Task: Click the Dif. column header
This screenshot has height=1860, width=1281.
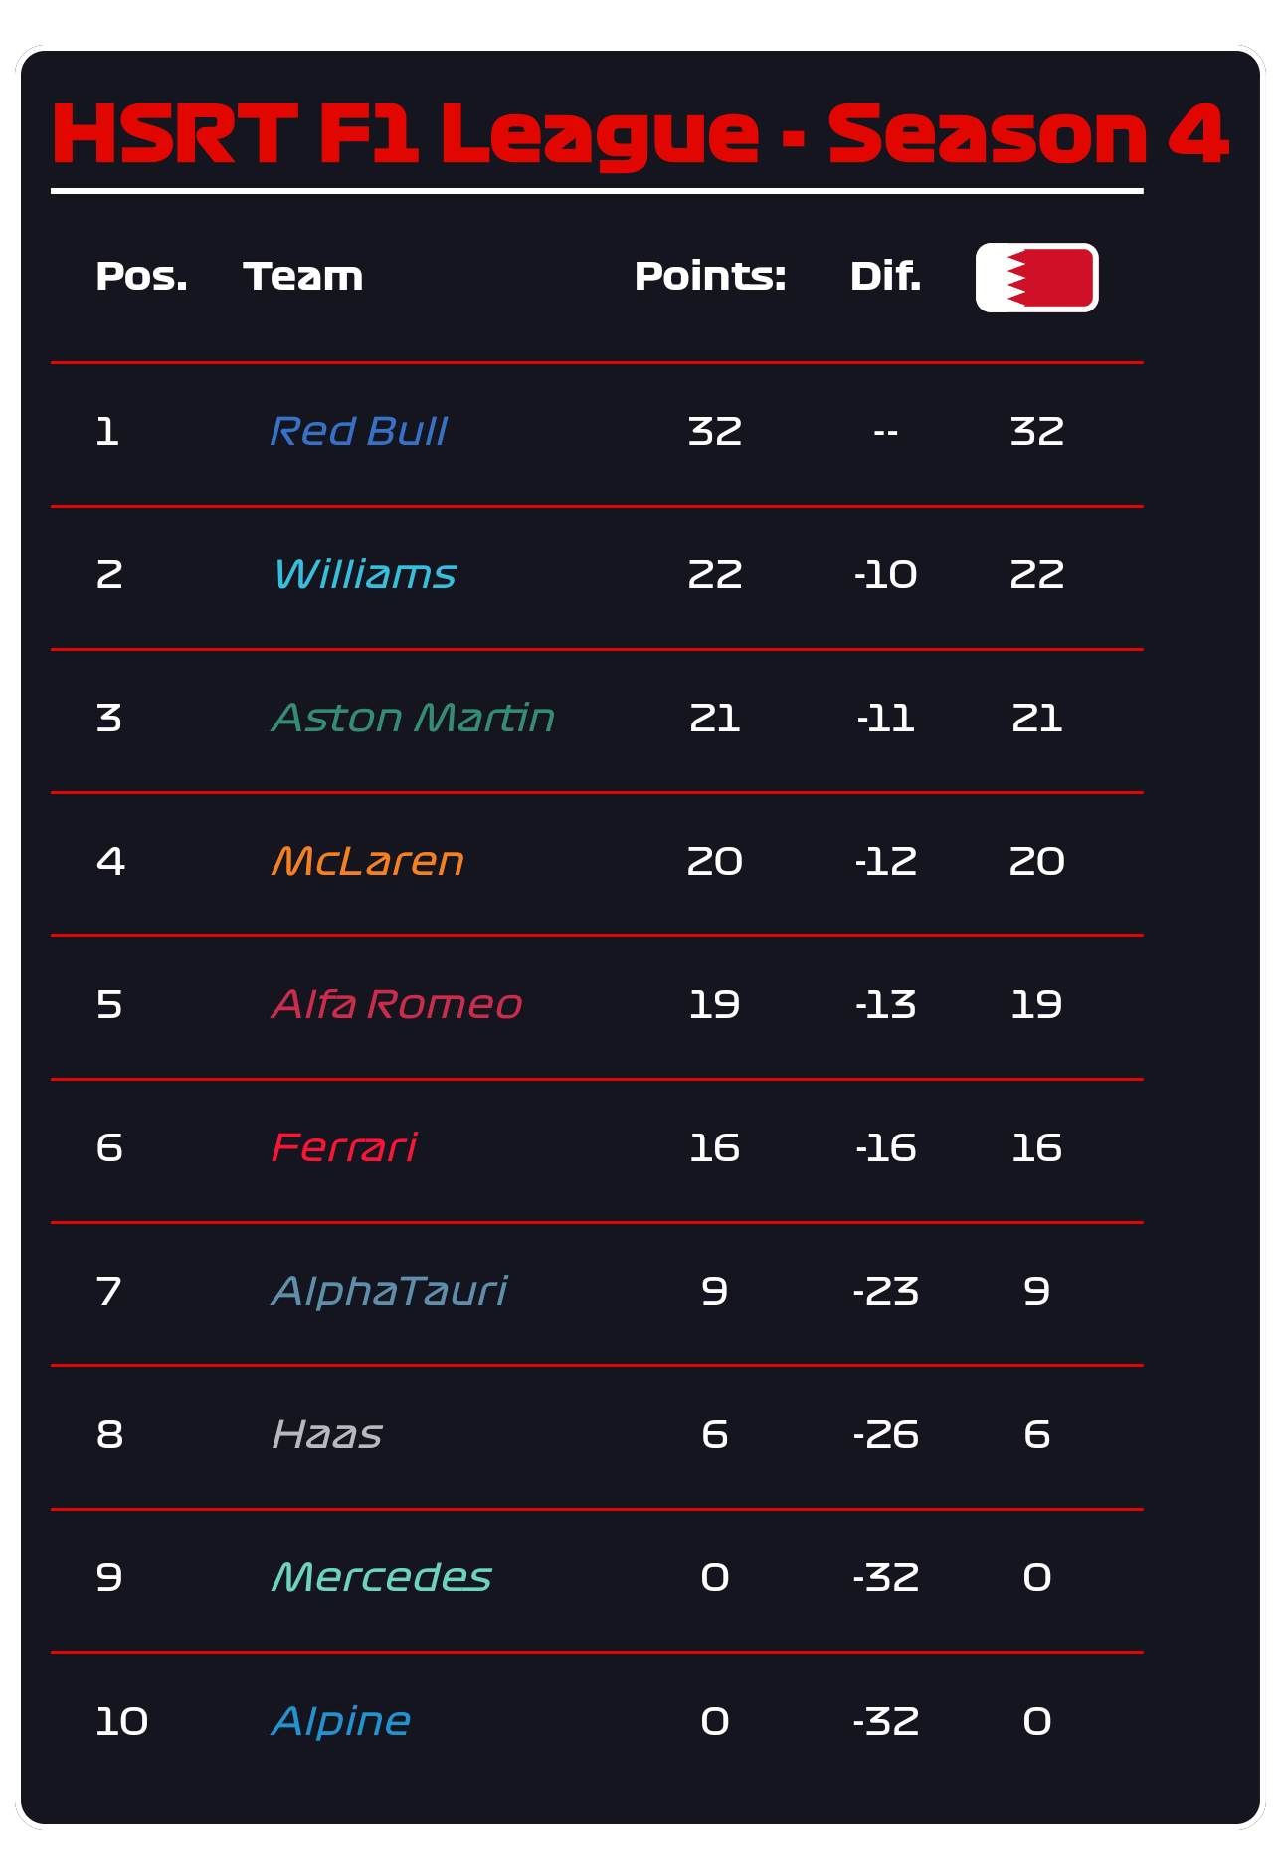Action: click(x=885, y=277)
